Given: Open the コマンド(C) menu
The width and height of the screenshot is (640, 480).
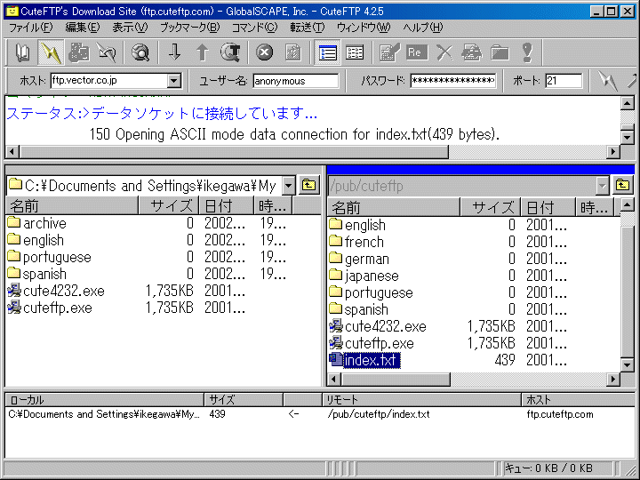Looking at the screenshot, I should pos(255,28).
